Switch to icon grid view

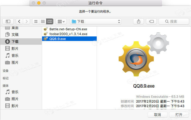click(36, 21)
